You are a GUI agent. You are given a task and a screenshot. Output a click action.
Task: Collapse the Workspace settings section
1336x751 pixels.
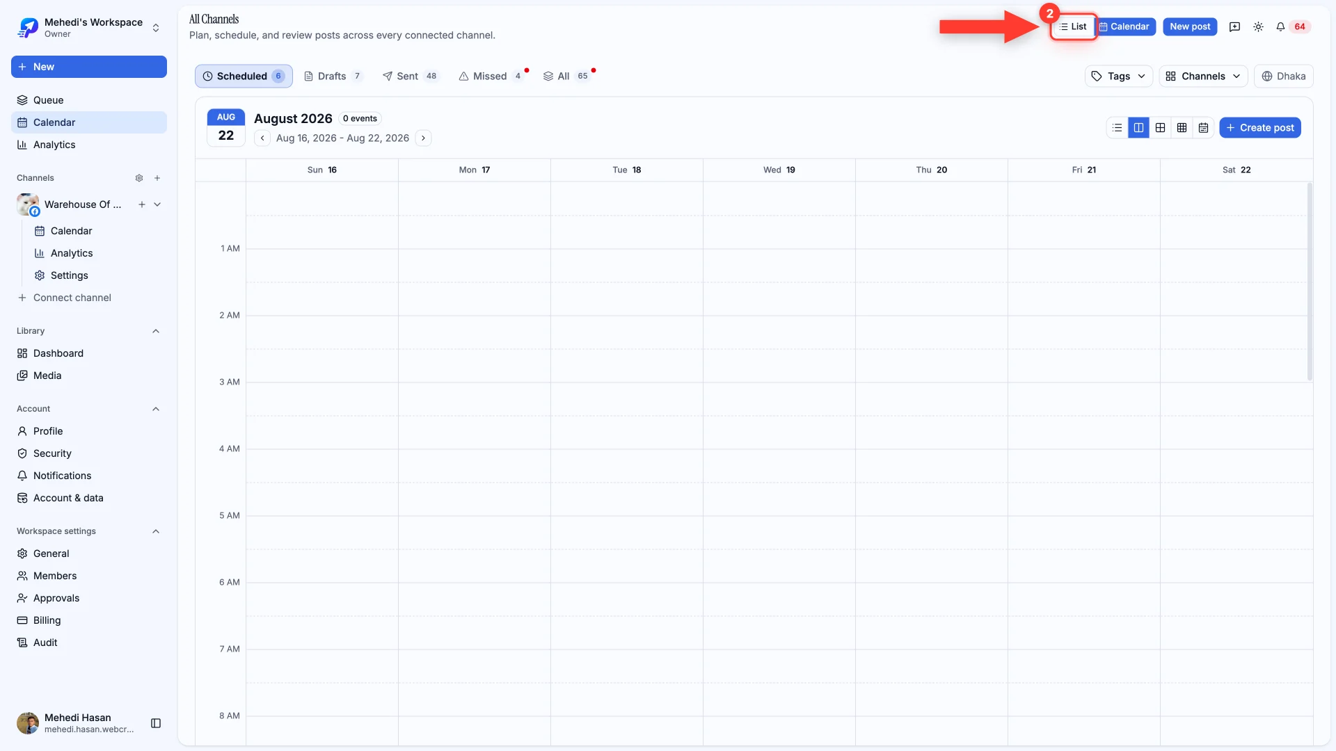(x=156, y=531)
